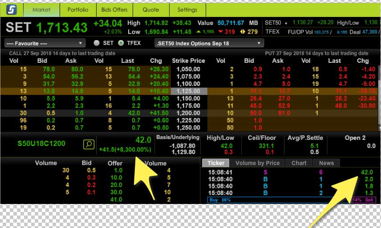Click the +41.5(+8,300.00%) change text
Image resolution: width=381 pixels, height=228 pixels.
[125, 150]
